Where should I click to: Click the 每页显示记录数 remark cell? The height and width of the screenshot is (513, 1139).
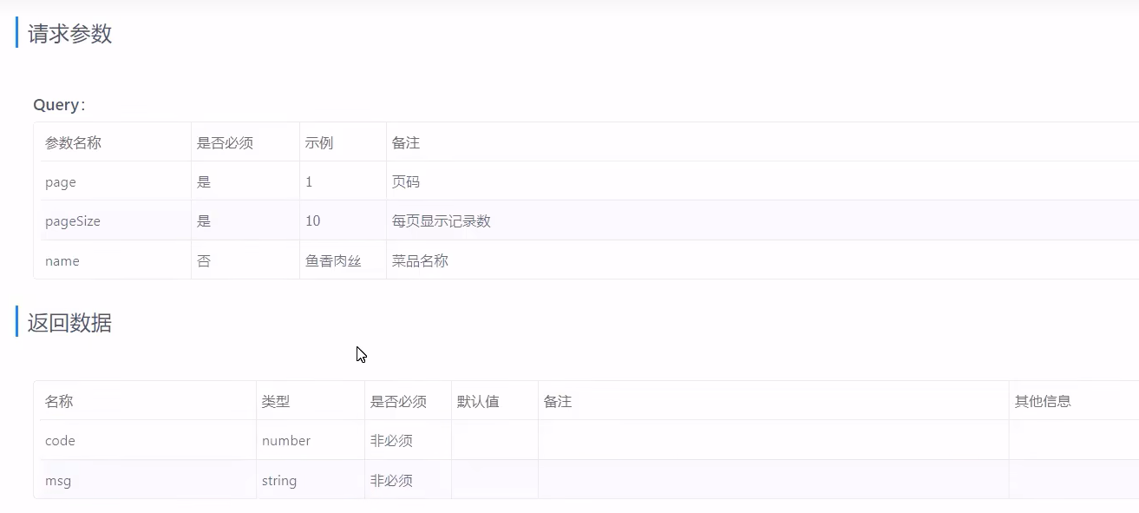tap(442, 221)
